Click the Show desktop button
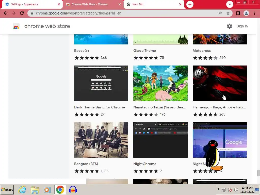The height and width of the screenshot is (195, 260). pyautogui.click(x=257, y=189)
